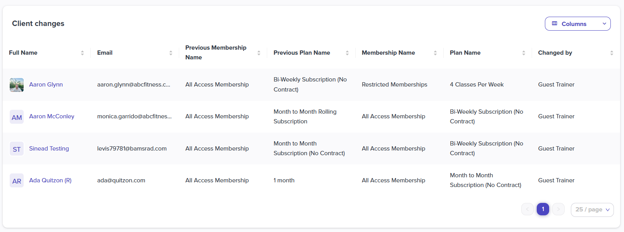
Task: Sort by Membership Name column
Action: 435,53
